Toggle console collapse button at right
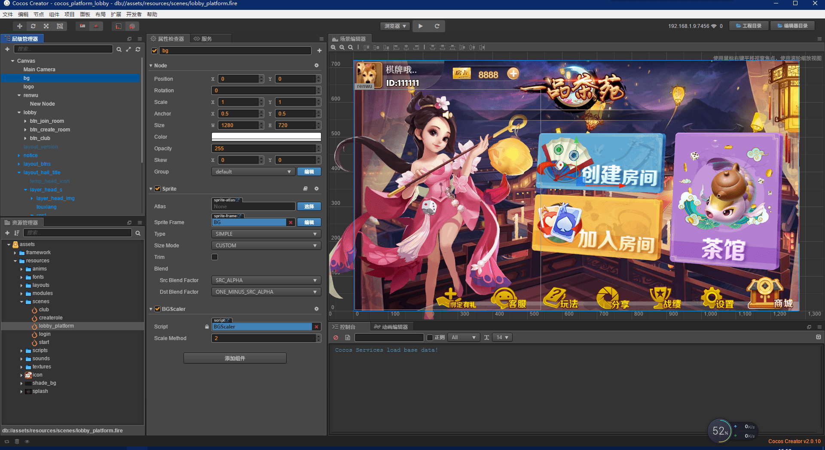 pyautogui.click(x=819, y=337)
